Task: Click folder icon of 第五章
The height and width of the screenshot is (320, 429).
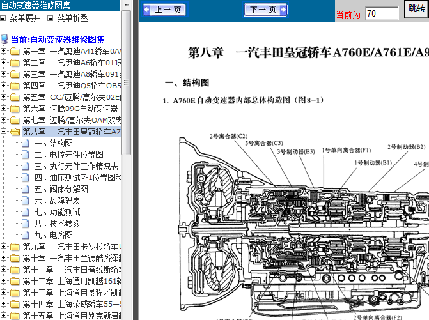Action: 15,97
